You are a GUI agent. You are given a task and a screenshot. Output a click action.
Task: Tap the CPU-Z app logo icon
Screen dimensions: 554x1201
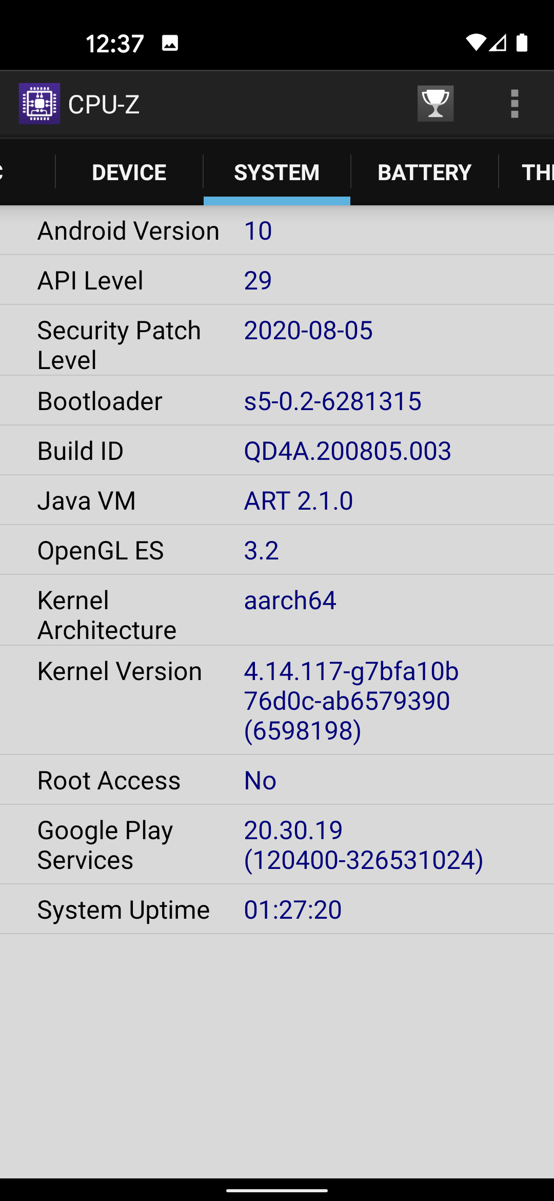coord(39,104)
